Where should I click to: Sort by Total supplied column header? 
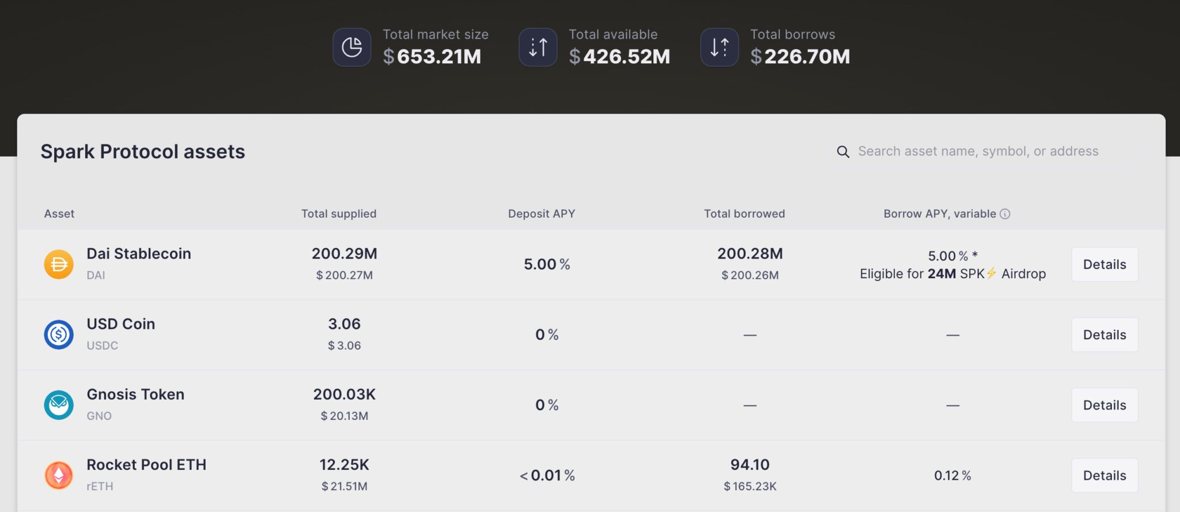coord(338,214)
